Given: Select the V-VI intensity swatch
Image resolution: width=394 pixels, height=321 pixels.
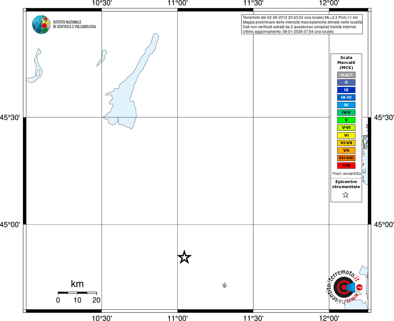Looking at the screenshot, I should 346,128.
